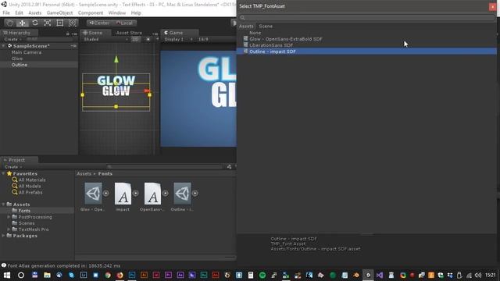The height and width of the screenshot is (281, 500).
Task: Select the Rotate tool
Action: [35, 23]
